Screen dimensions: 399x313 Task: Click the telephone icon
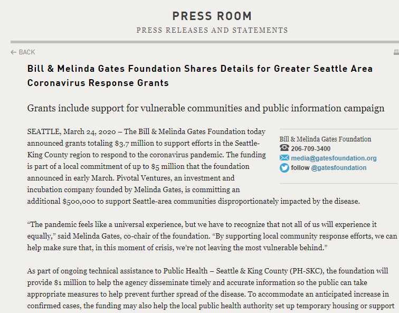[284, 148]
